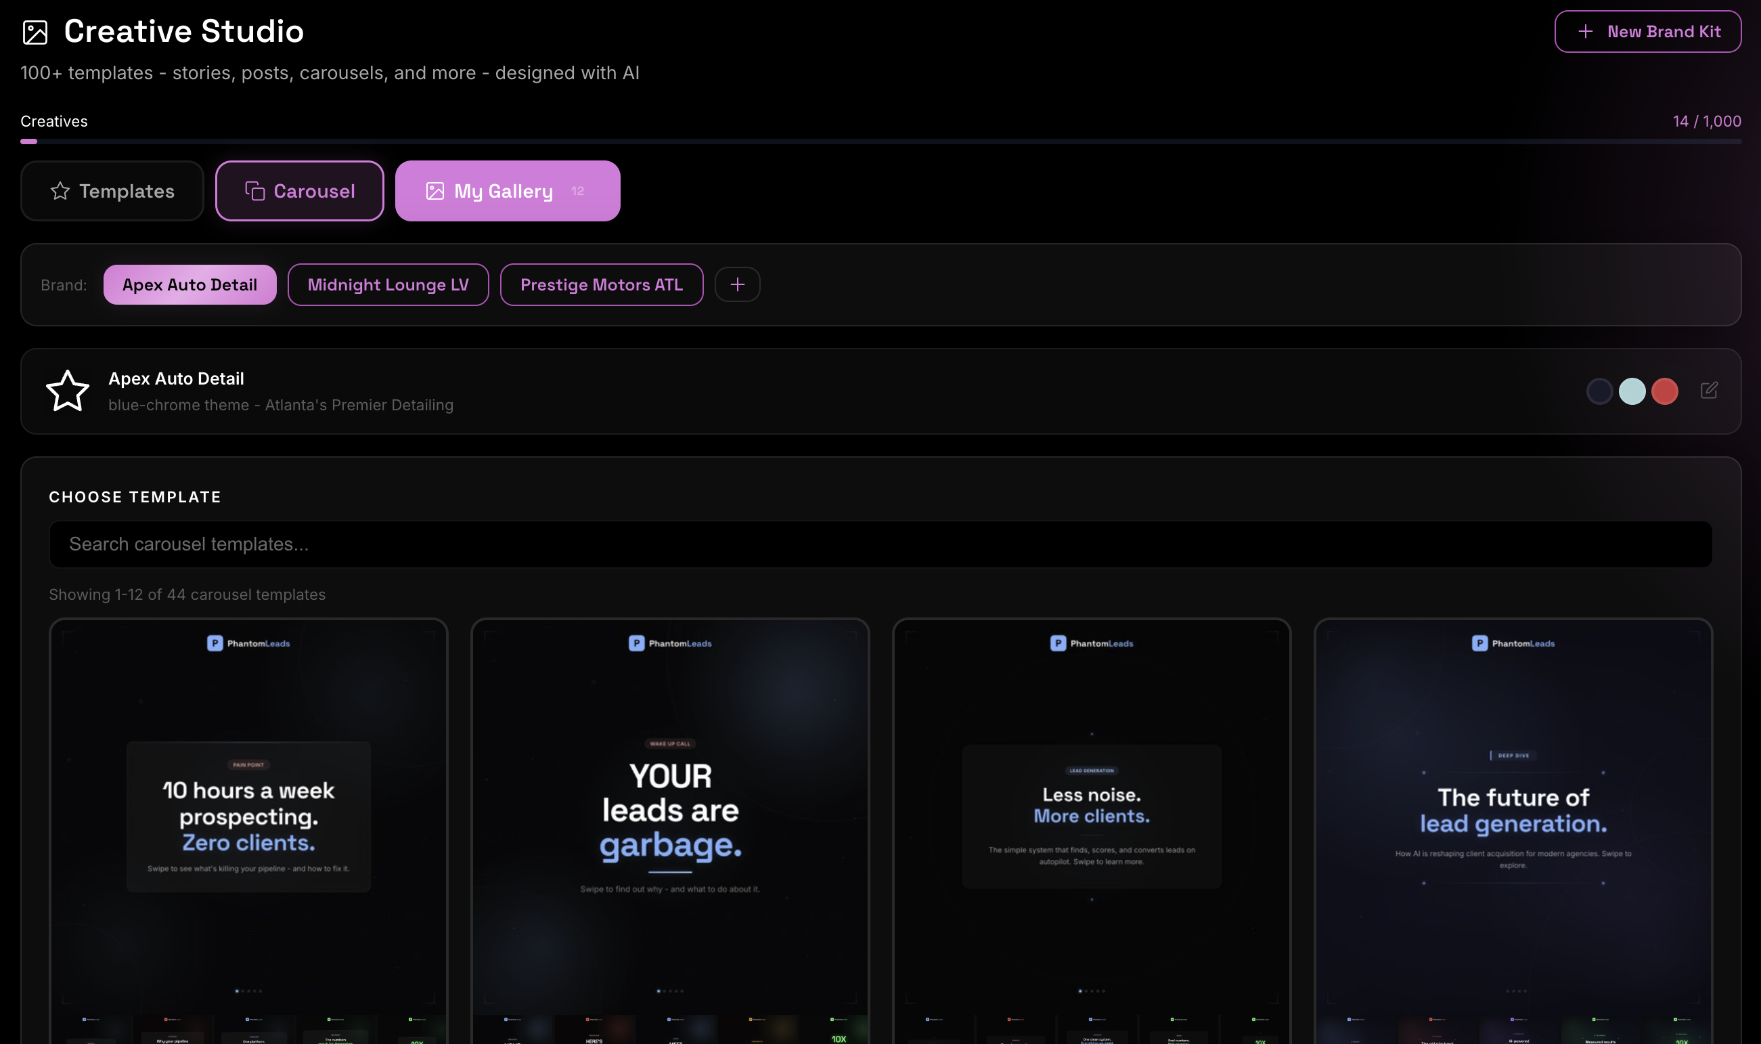
Task: Click the PhantomLeads logo on the first template
Action: tap(248, 642)
